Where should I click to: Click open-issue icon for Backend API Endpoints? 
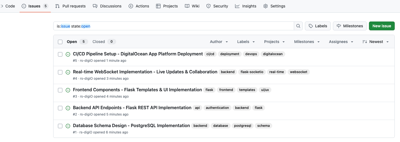68,108
